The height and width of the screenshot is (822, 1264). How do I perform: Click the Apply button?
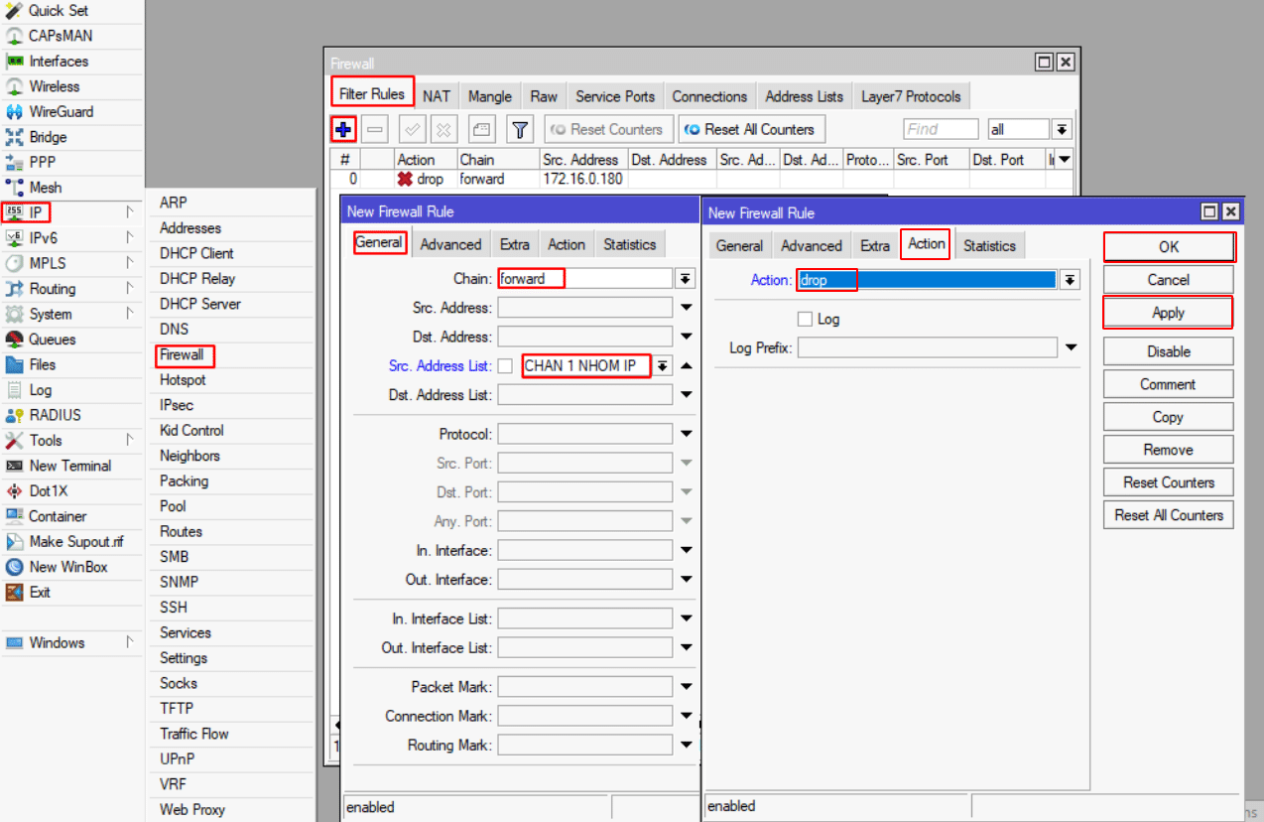[x=1169, y=313]
